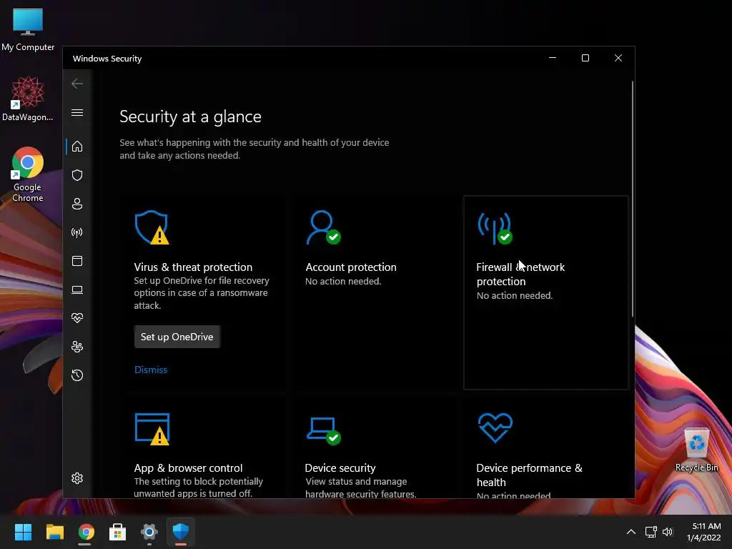Open Device performance & health heading

[530, 475]
